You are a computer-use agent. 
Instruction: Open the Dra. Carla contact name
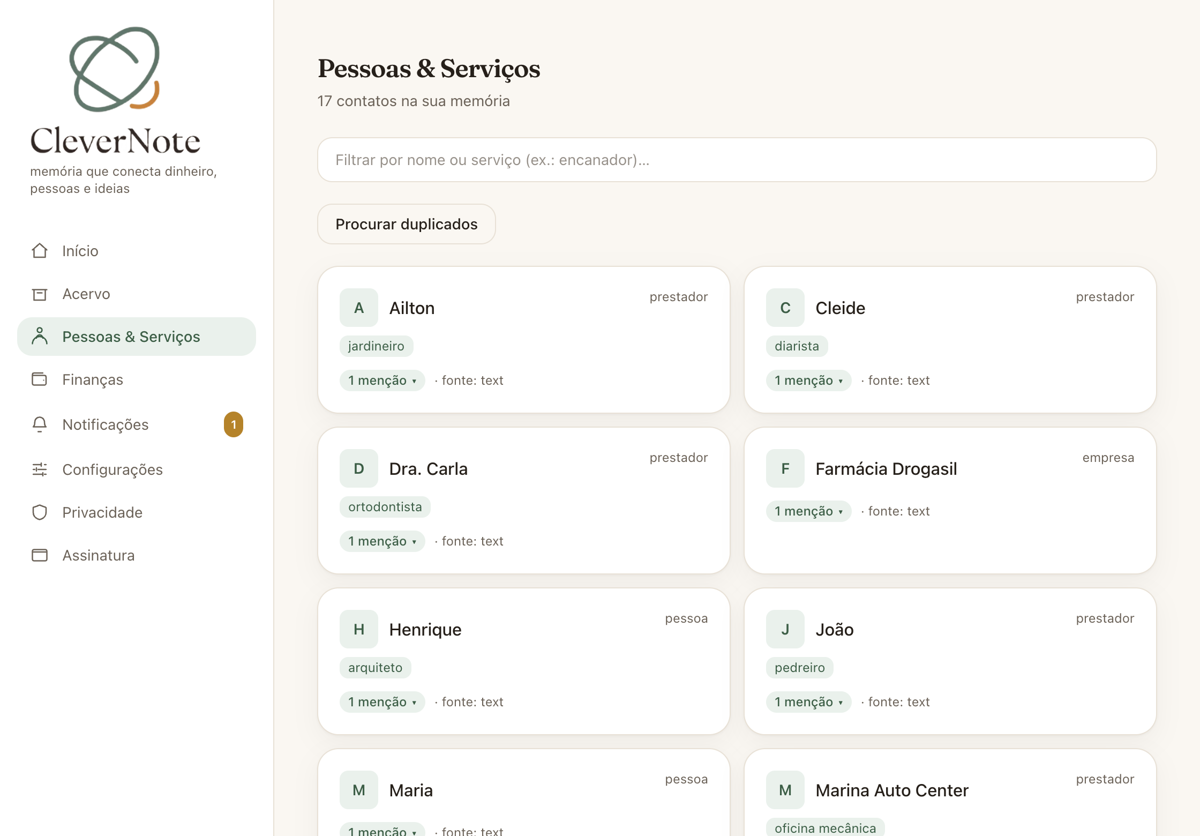(x=429, y=469)
